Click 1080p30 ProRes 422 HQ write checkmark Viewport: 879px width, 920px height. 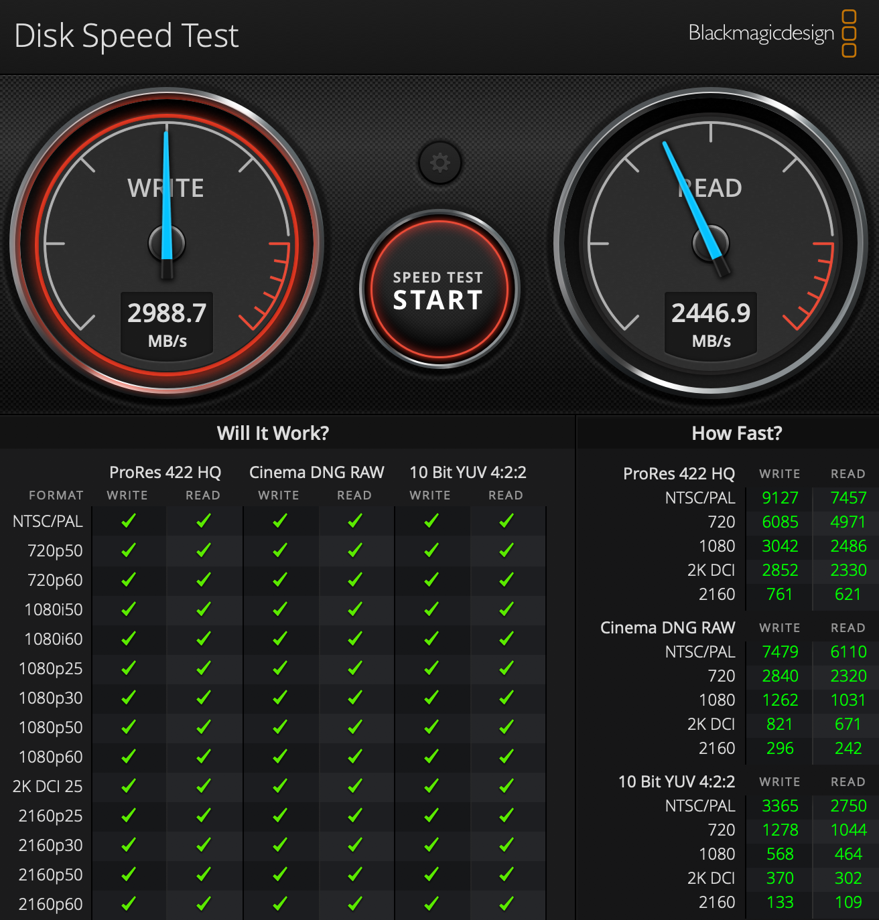(x=129, y=697)
